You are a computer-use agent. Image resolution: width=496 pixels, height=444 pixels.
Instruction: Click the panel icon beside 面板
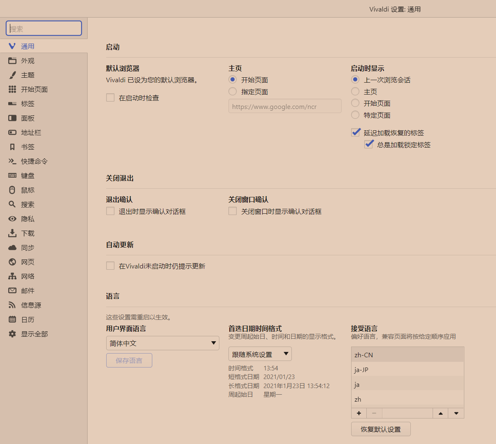tap(12, 118)
